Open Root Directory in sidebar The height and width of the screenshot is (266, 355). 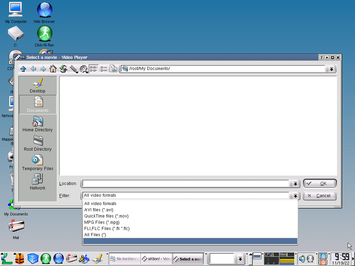pos(37,143)
